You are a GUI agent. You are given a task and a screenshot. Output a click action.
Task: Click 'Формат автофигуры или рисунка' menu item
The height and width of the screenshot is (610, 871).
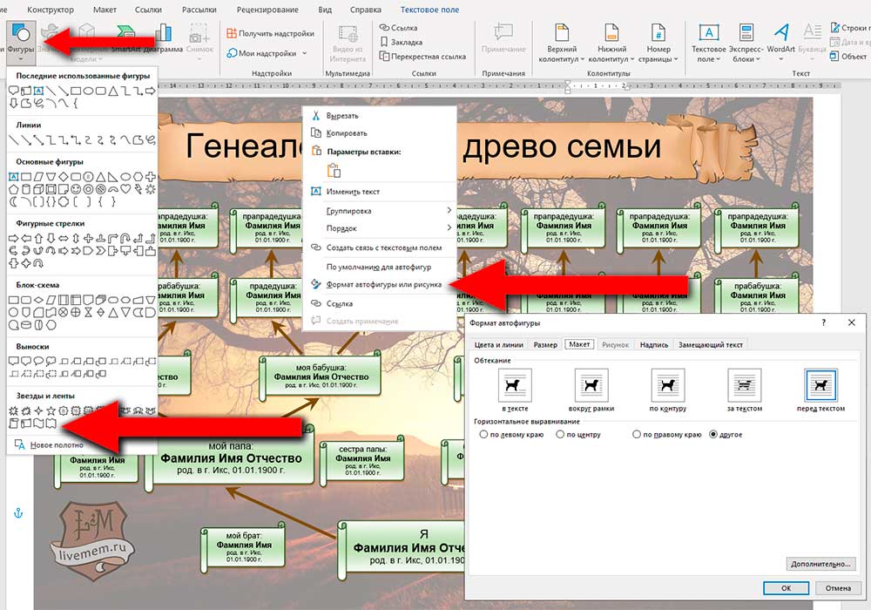383,284
